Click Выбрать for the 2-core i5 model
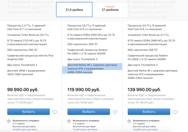Image resolution: width=188 pixels, height=132 pixels. (29, 112)
